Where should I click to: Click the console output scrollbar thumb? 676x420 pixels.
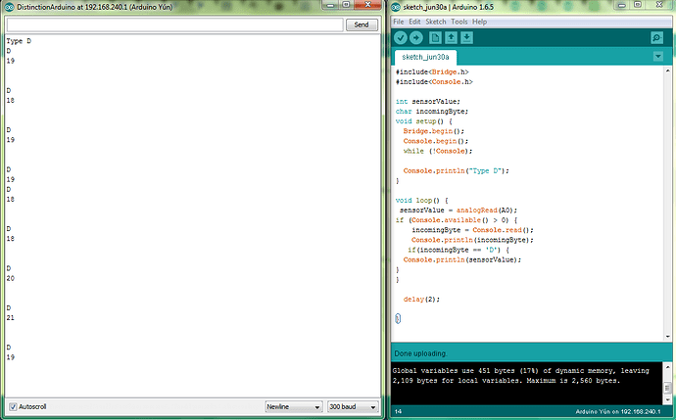click(667, 388)
